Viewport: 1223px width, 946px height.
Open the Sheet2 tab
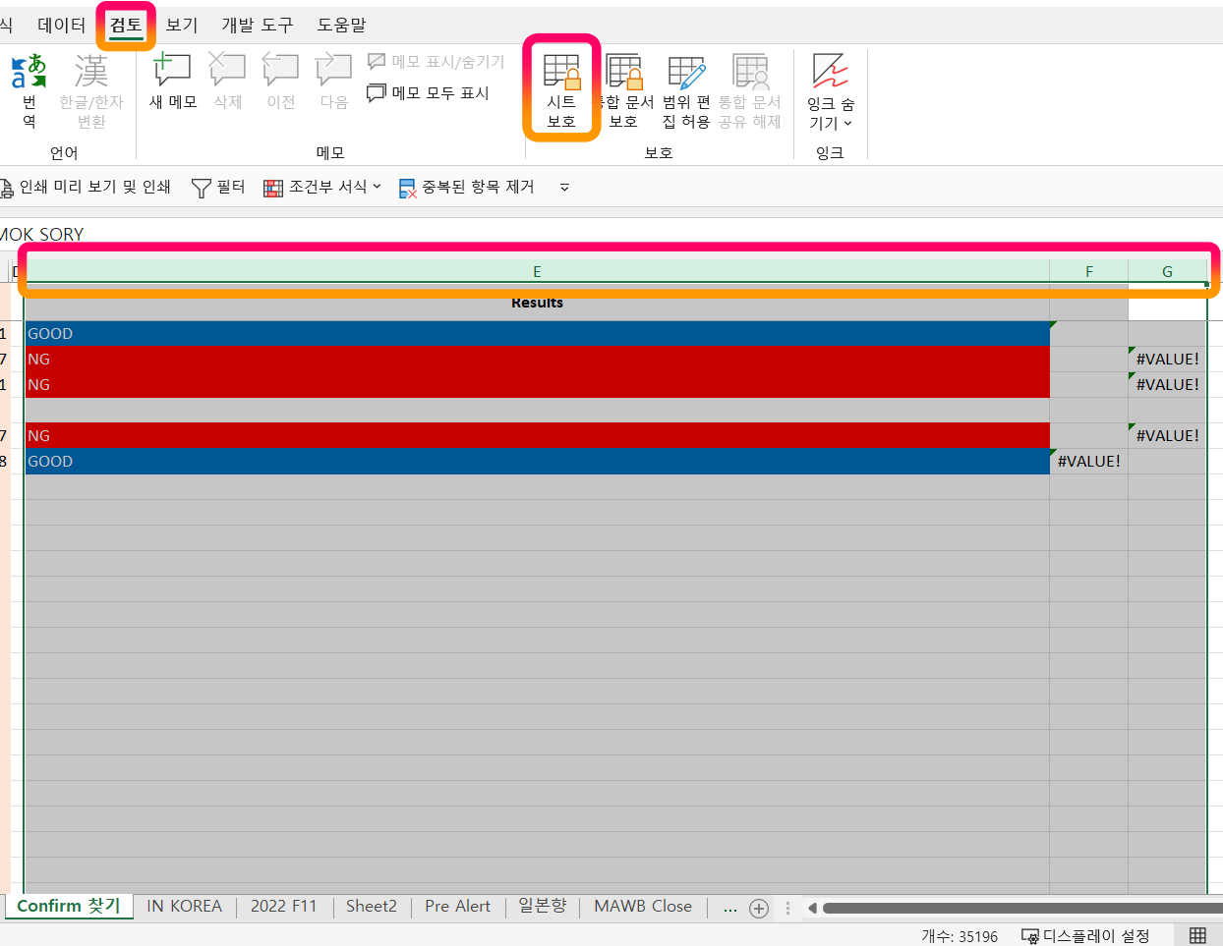[x=371, y=906]
